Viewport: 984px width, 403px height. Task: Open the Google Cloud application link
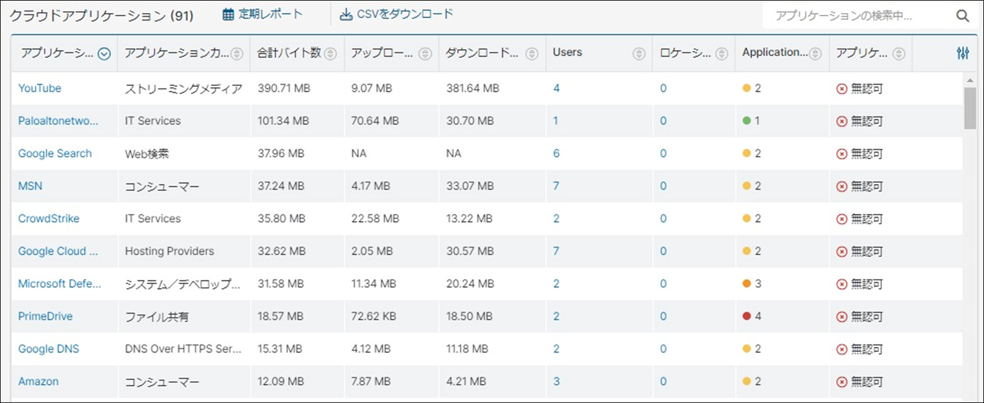[58, 251]
